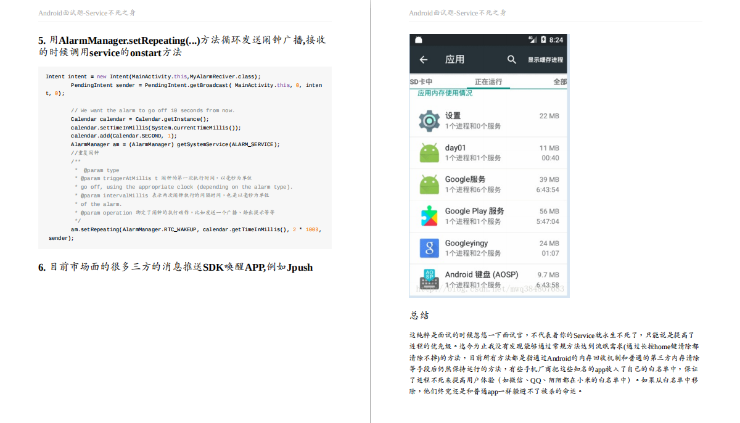This screenshot has height=423, width=740.
Task: Click the right page header Android面试题-Service不死之身
Action: click(x=458, y=13)
